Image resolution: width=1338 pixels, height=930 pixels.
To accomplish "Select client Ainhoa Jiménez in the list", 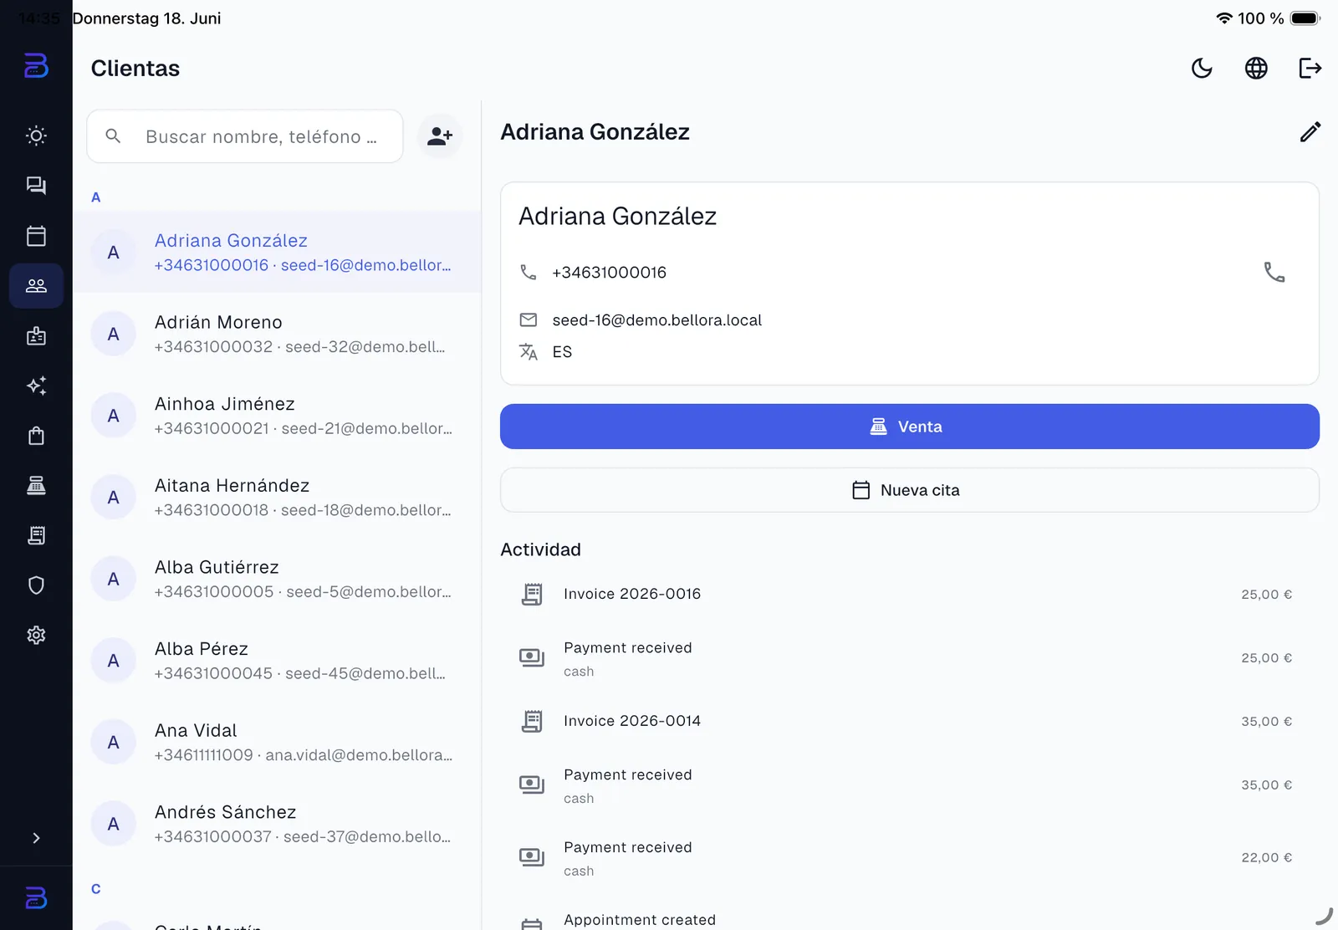I will [277, 416].
